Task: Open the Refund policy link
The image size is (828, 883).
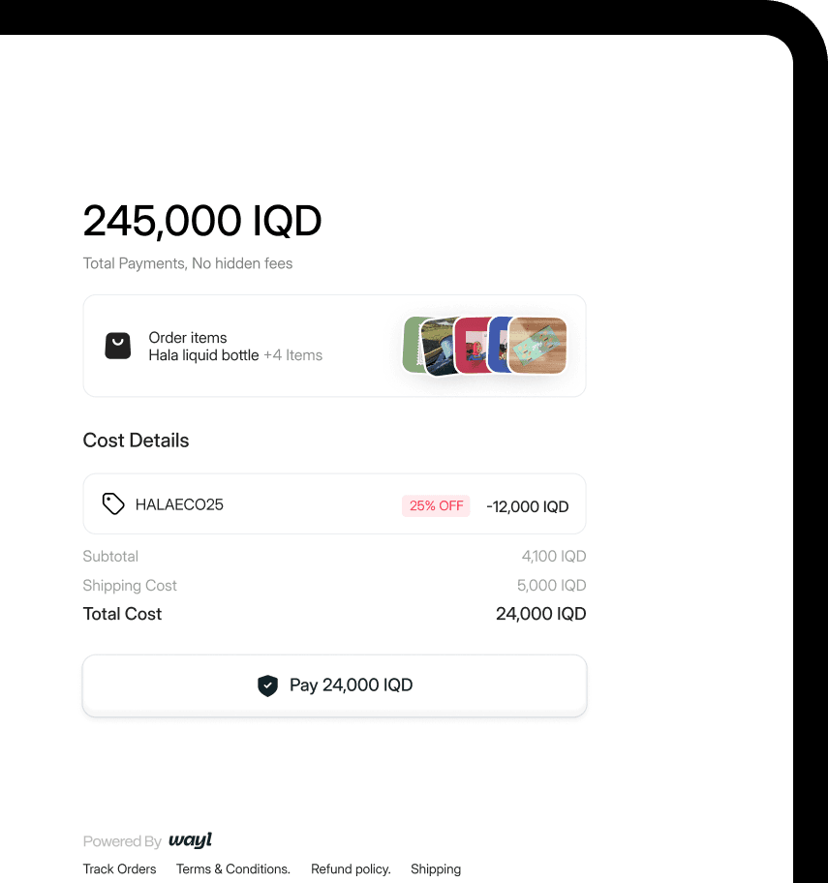Action: coord(351,868)
